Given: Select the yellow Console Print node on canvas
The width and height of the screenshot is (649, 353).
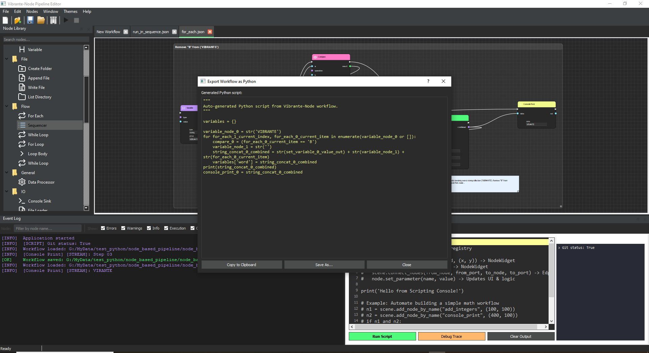Looking at the screenshot, I should pos(536,104).
